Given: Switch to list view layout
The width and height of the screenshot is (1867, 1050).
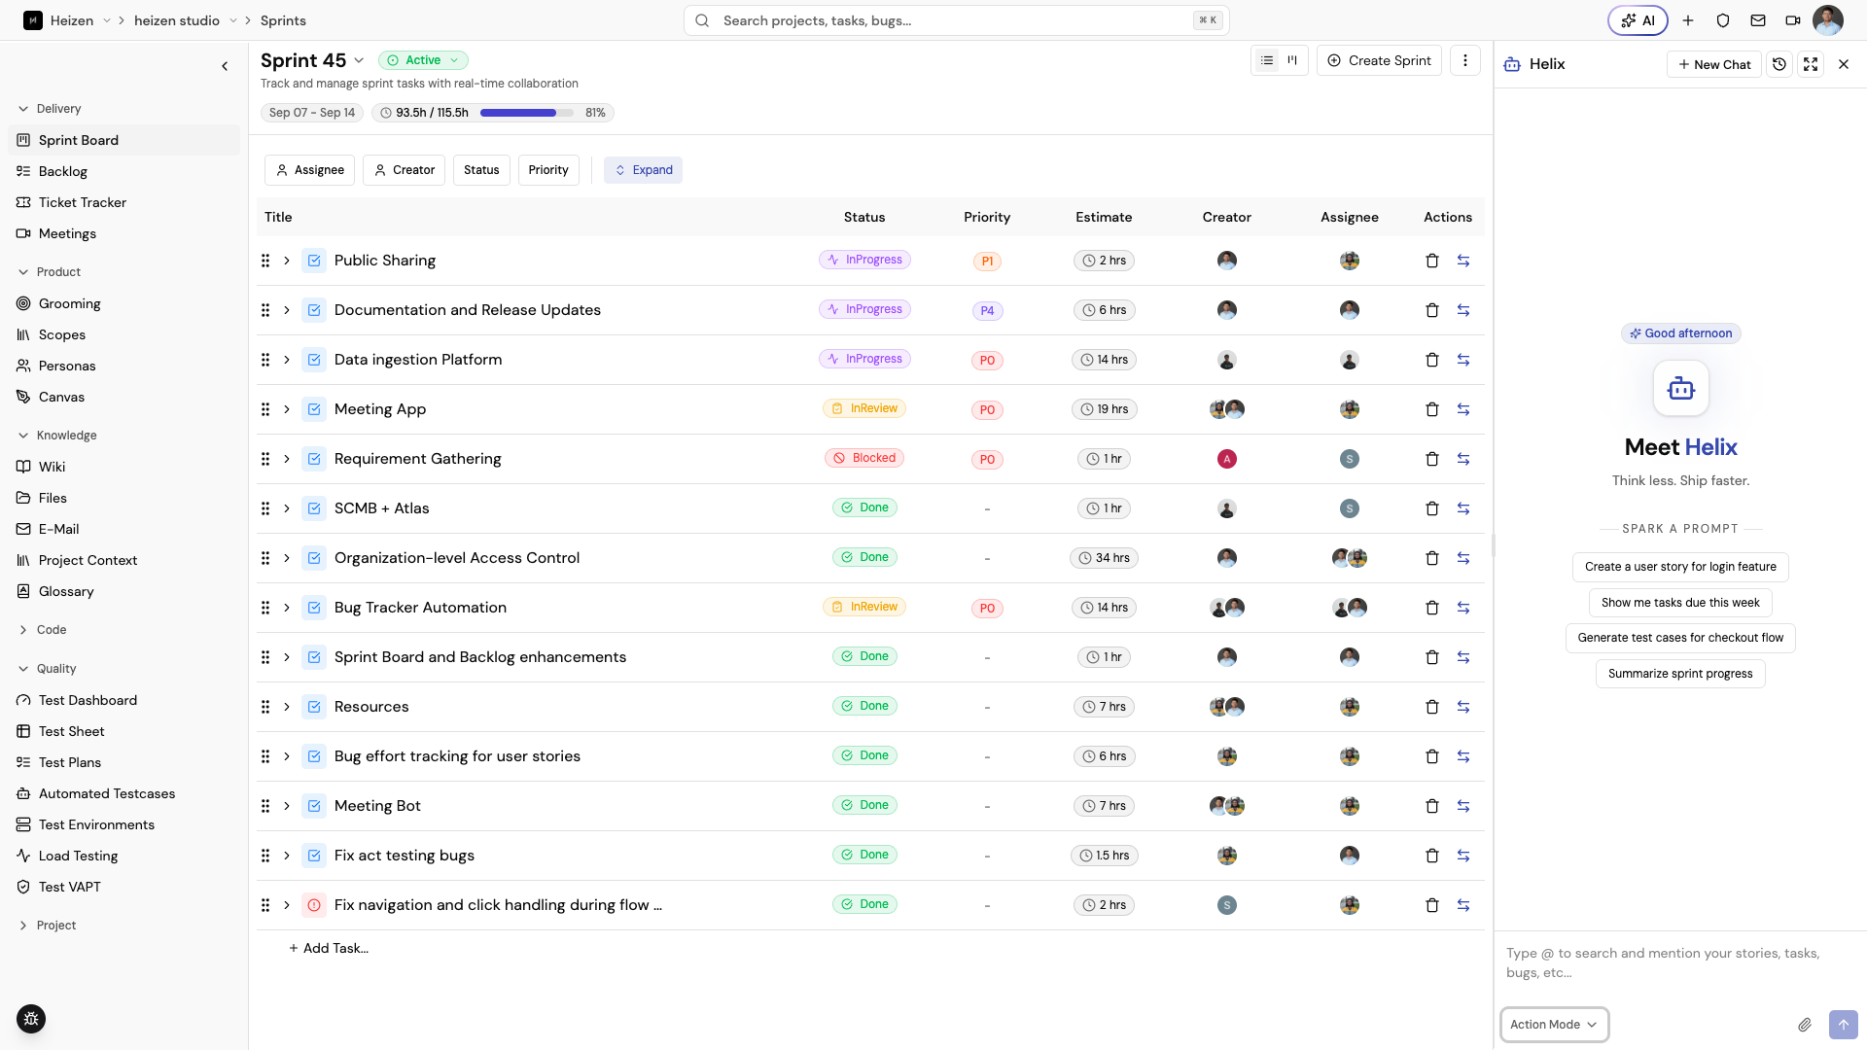Looking at the screenshot, I should coord(1267,60).
